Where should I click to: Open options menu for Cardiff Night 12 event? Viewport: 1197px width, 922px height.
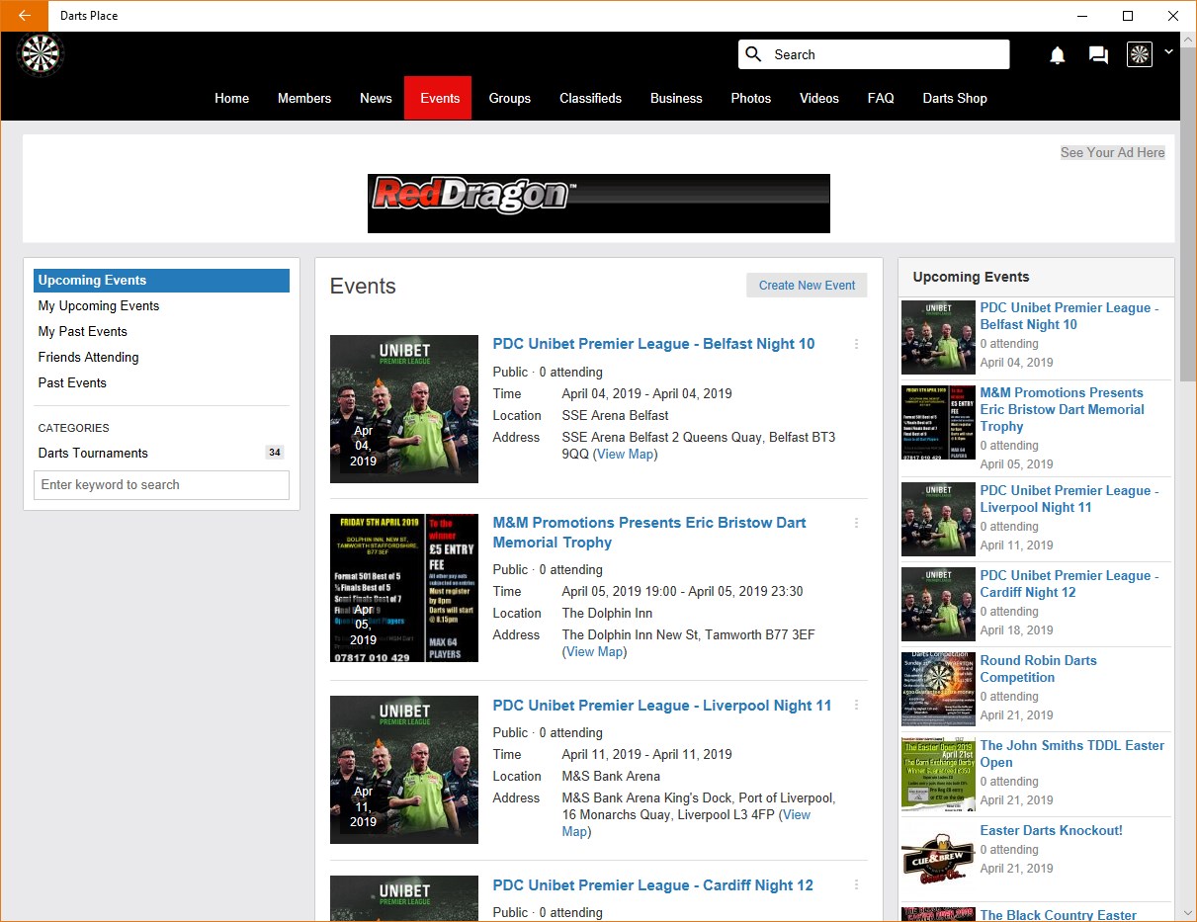click(x=856, y=885)
